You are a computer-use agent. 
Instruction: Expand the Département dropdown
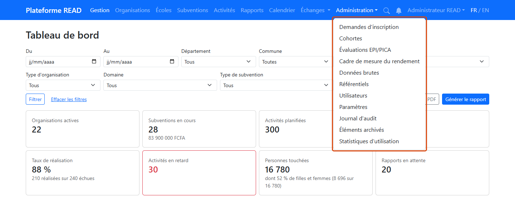click(x=219, y=61)
